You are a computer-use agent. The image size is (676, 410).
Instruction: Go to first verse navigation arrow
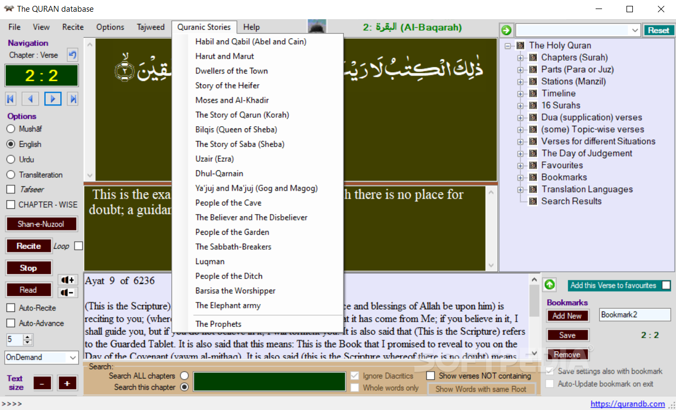tap(11, 99)
